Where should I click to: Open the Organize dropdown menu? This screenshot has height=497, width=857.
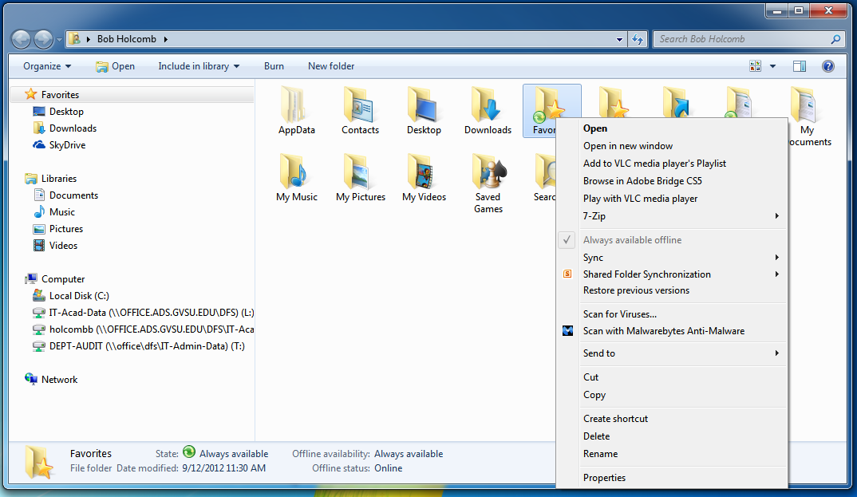click(x=47, y=66)
